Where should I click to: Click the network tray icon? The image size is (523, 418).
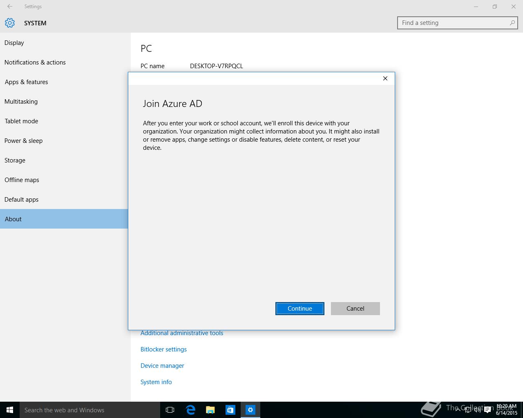tap(467, 410)
